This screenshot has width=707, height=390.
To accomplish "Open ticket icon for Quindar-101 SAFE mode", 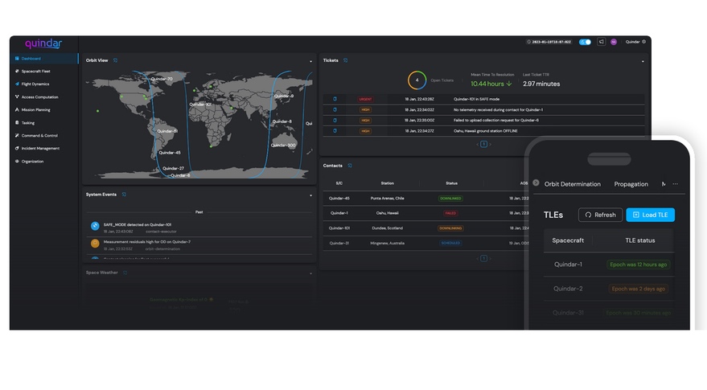I will coord(335,99).
